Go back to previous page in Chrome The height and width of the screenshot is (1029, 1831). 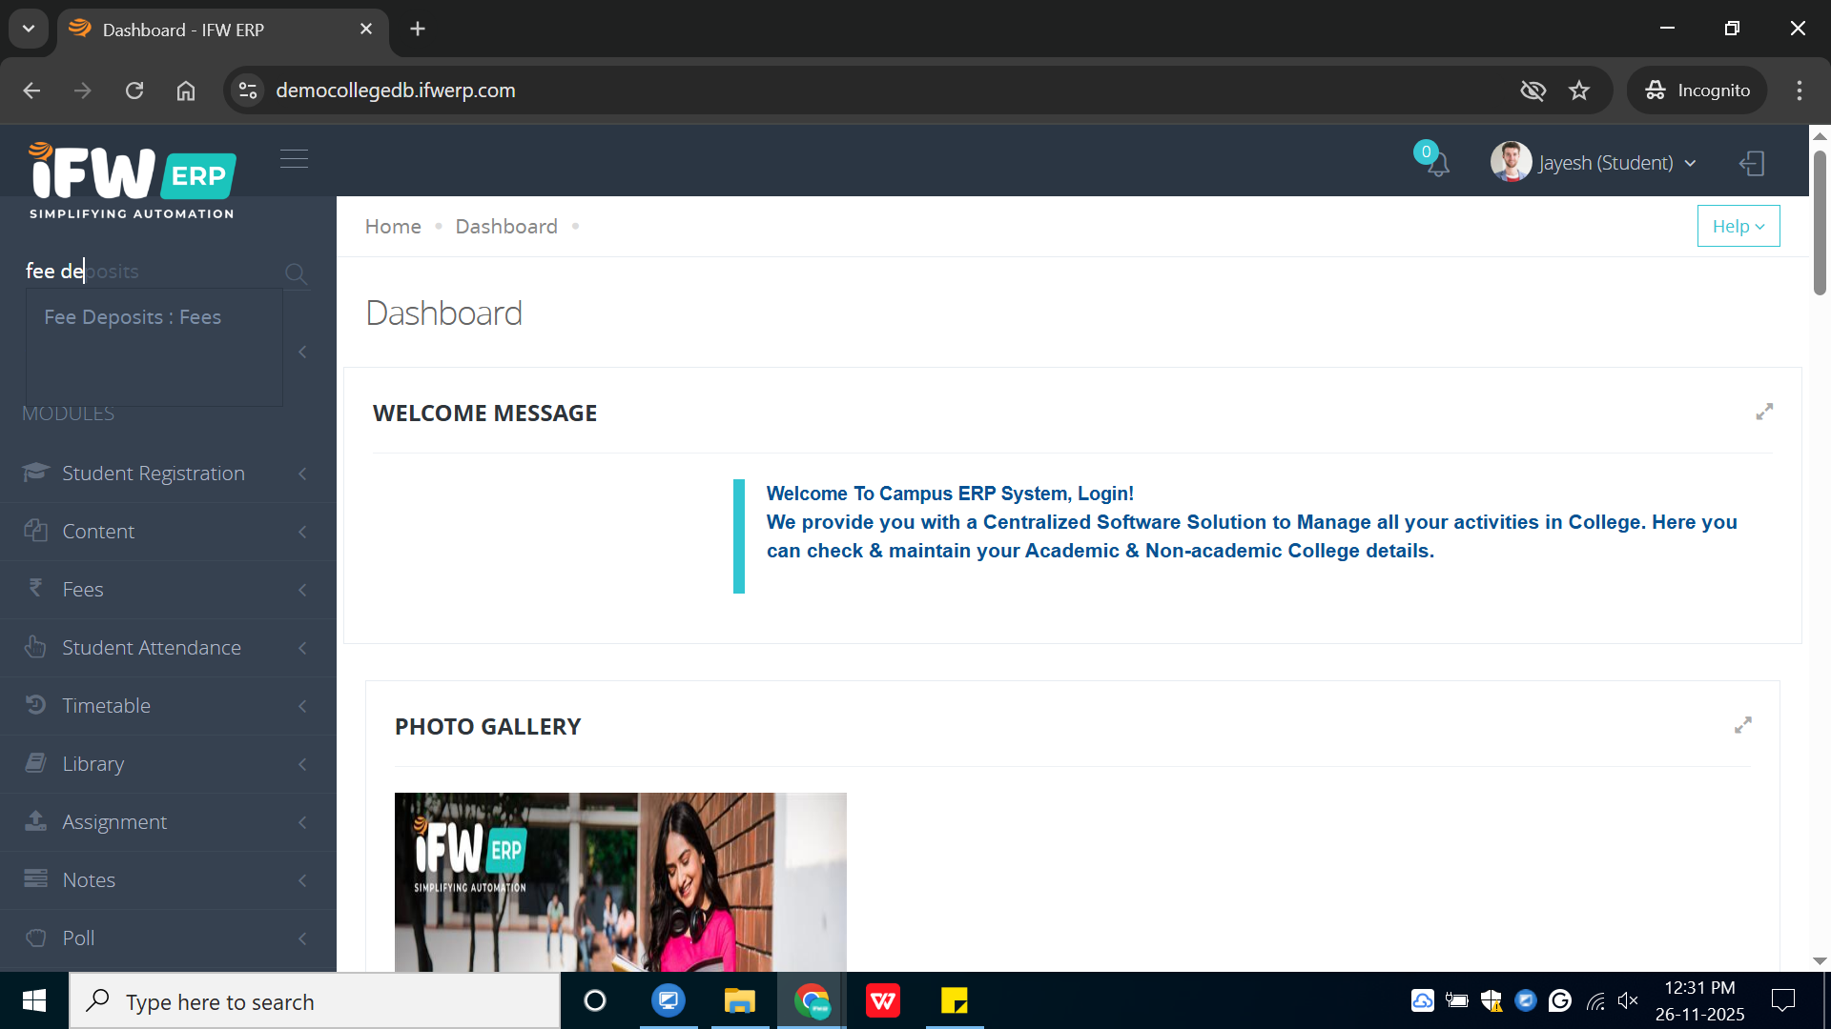click(x=31, y=91)
